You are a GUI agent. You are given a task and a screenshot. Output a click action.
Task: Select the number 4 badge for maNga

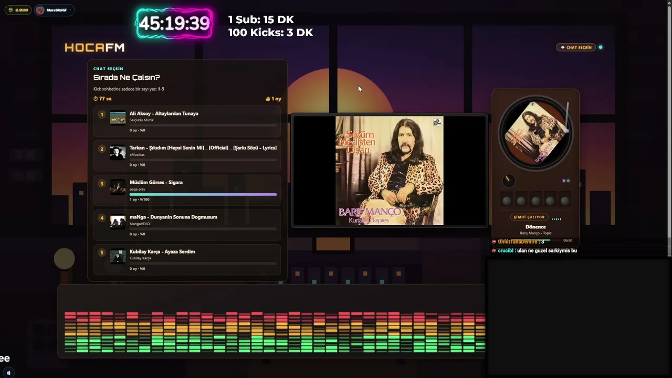pyautogui.click(x=102, y=218)
